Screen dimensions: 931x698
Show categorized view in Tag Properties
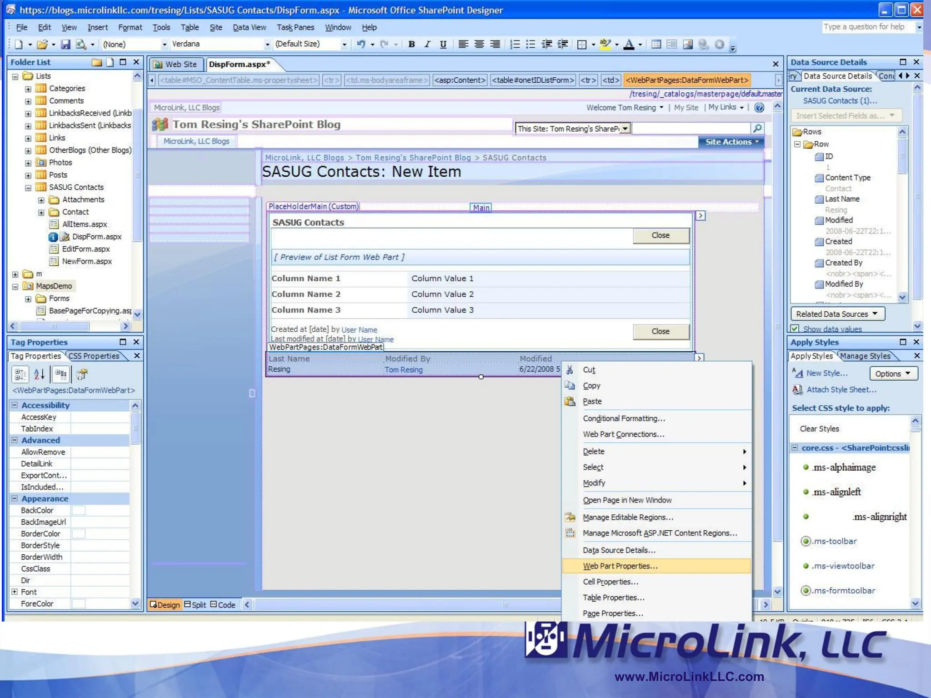pos(20,374)
